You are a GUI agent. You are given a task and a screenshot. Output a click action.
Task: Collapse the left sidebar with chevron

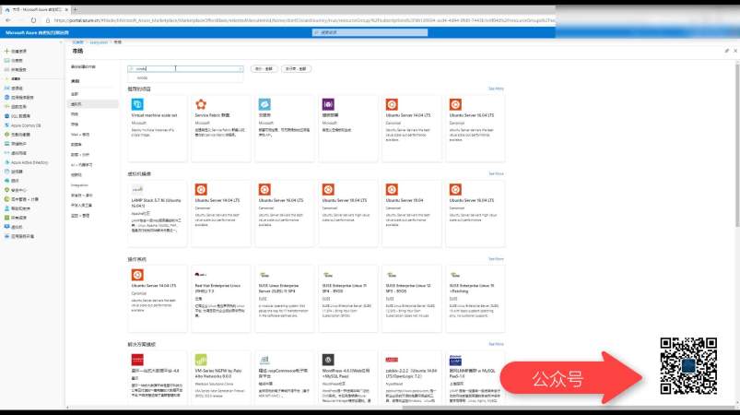click(x=61, y=42)
